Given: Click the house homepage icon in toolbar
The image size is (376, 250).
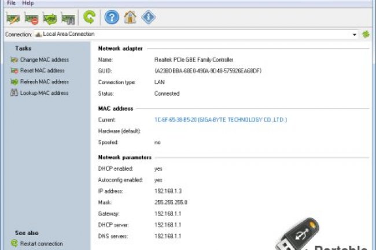Looking at the screenshot, I should click(x=130, y=18).
